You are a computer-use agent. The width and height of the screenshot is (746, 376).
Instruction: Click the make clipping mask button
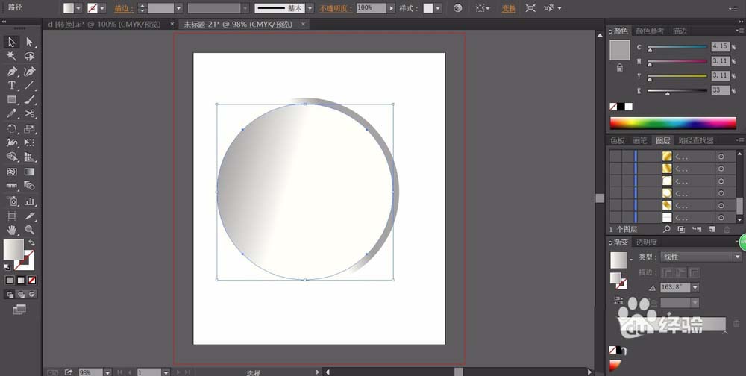681,229
